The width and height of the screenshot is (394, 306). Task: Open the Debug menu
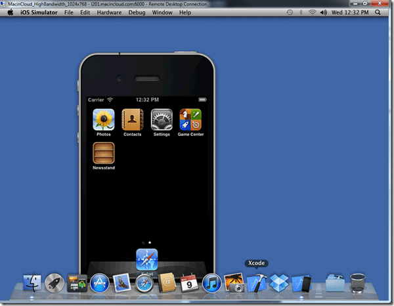[x=137, y=12]
